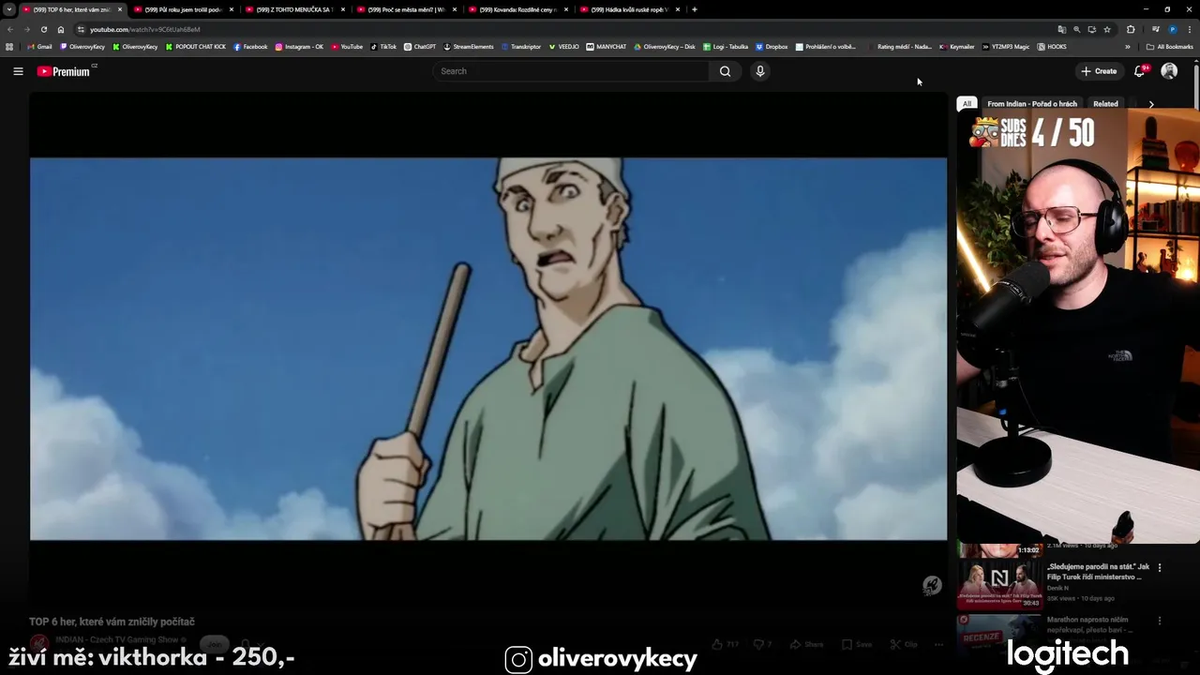
Task: Open the YouTube account avatar menu
Action: coord(1169,71)
